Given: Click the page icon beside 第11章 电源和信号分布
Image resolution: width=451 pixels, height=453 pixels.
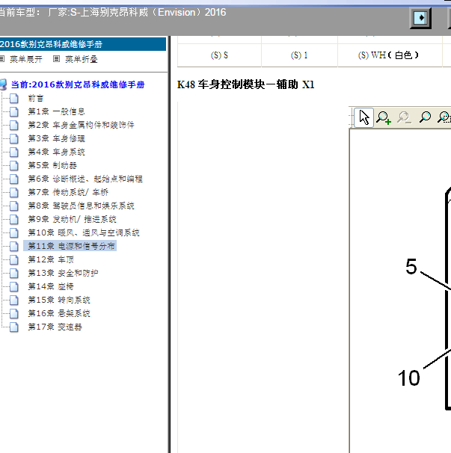Looking at the screenshot, I should point(14,246).
